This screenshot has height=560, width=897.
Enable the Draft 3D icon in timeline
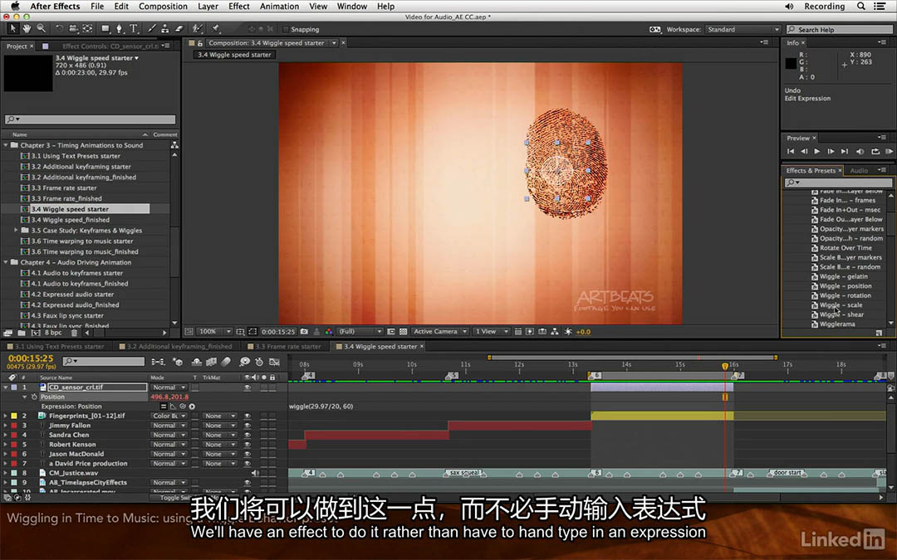pos(178,362)
